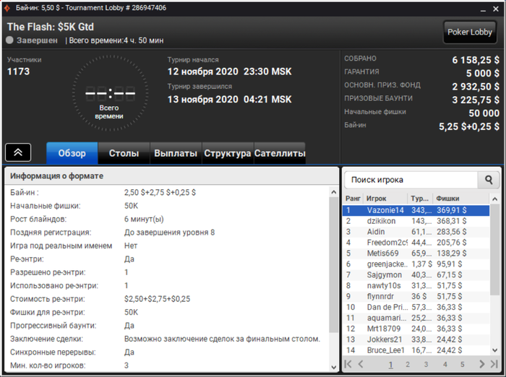This screenshot has width=506, height=377.
Task: Select player row greenjacke..
Action: [416, 264]
